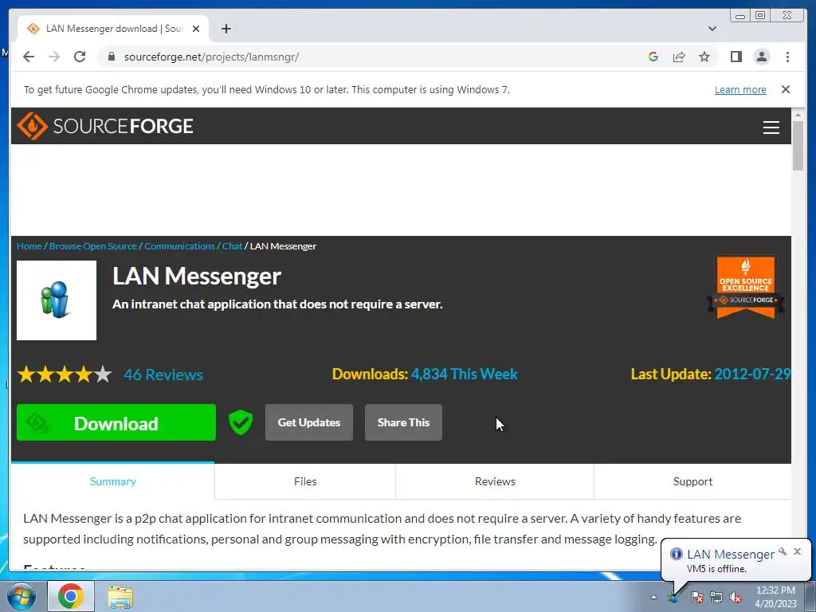This screenshot has width=816, height=612.
Task: Open Windows Explorer from taskbar
Action: pyautogui.click(x=120, y=598)
